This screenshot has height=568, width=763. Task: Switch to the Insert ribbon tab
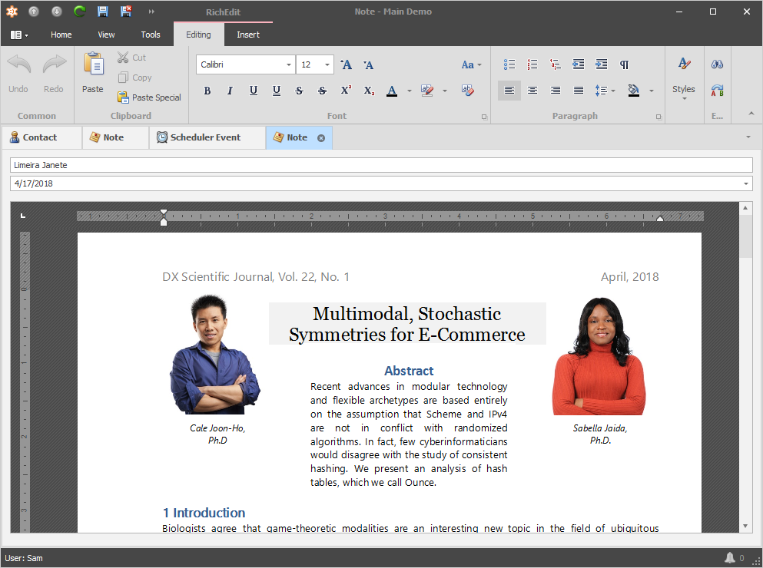[x=247, y=35]
